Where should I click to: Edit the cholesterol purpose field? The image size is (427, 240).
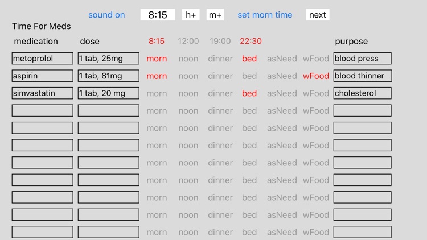pos(363,93)
